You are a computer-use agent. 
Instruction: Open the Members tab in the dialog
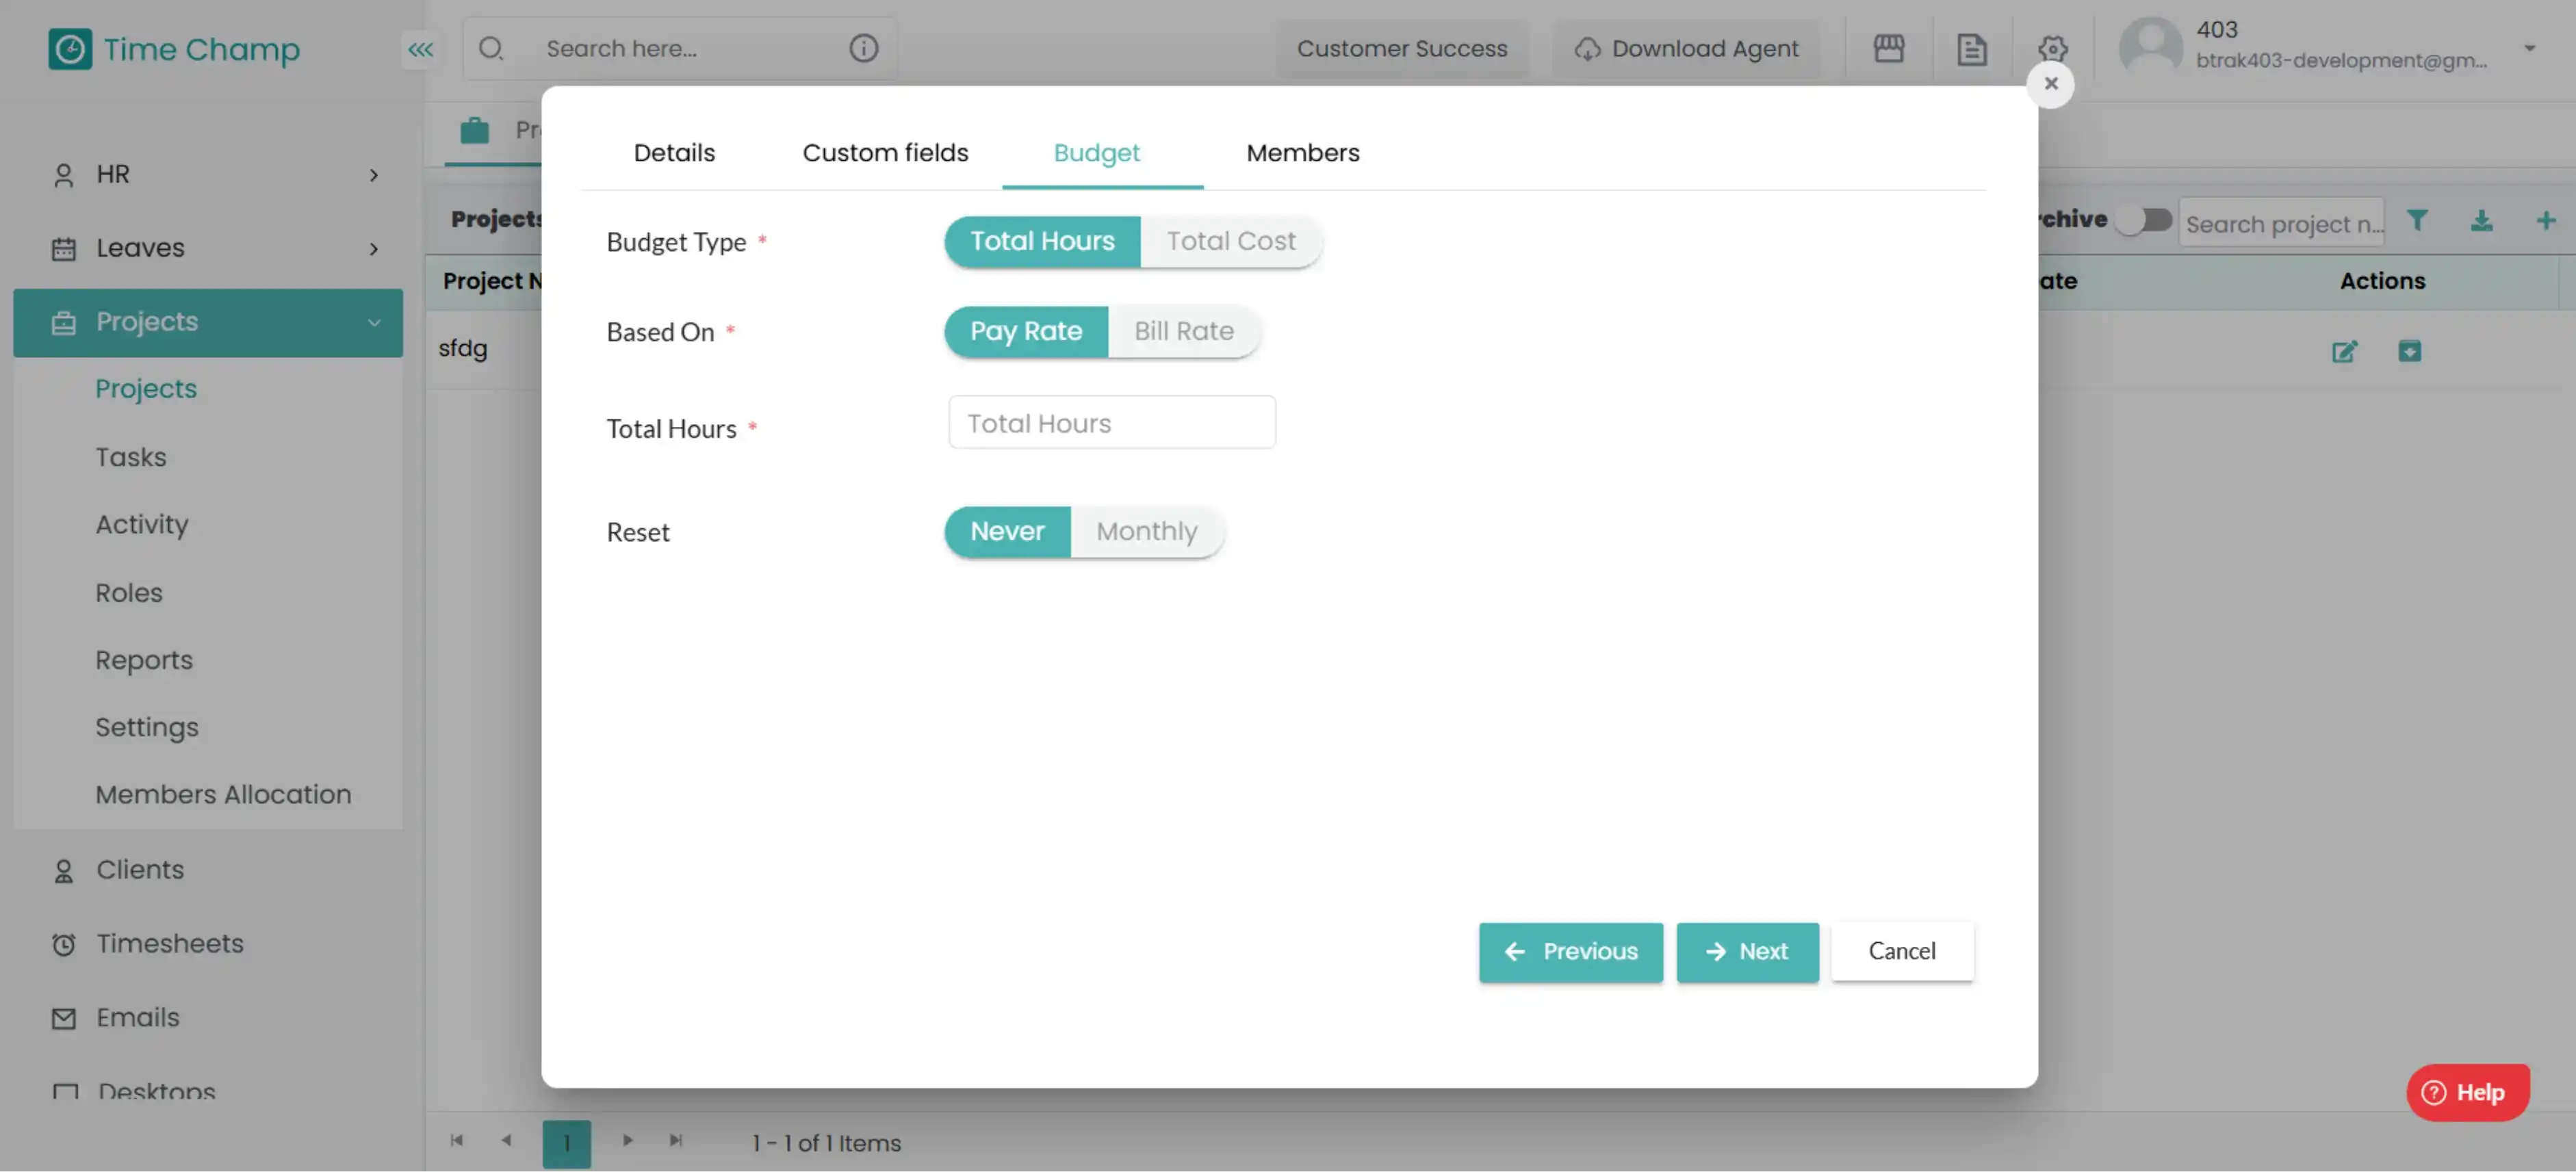(1302, 152)
